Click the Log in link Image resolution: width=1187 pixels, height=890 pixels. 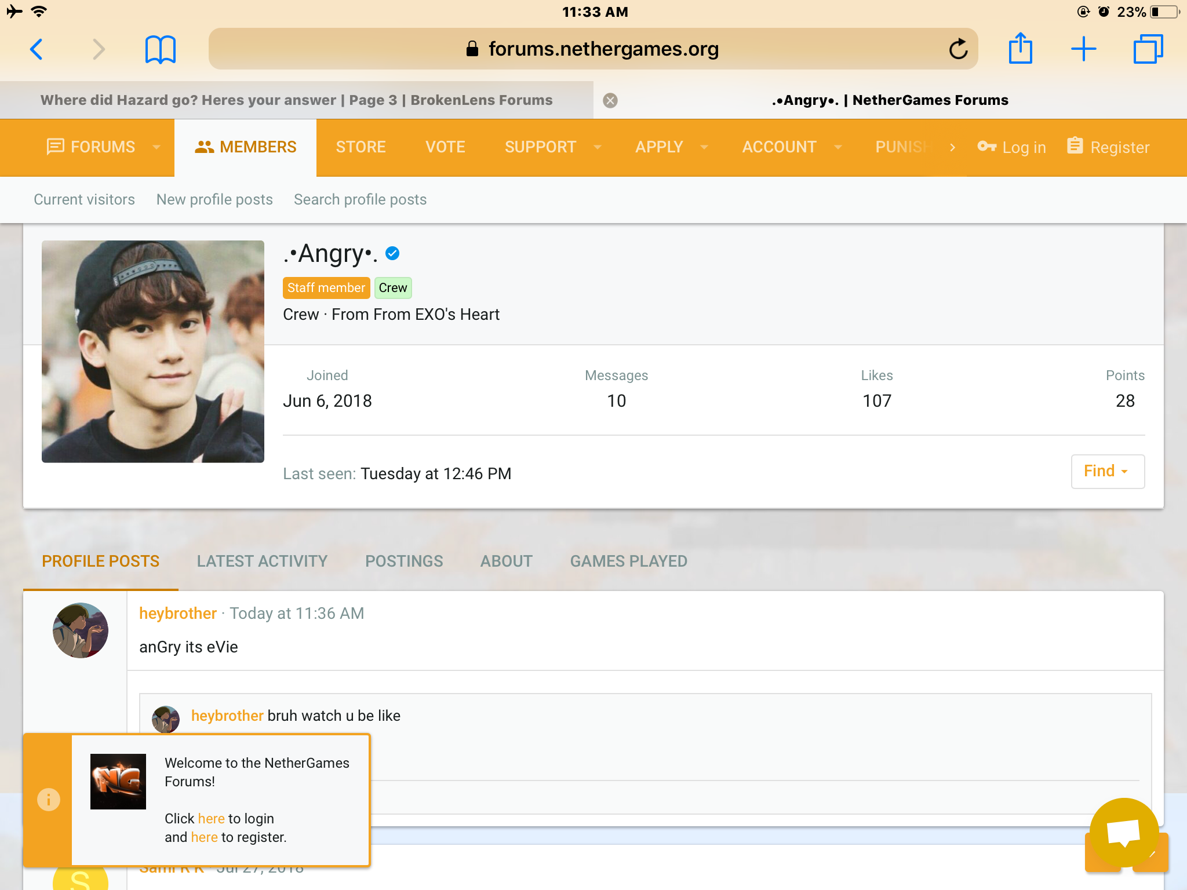(1011, 148)
